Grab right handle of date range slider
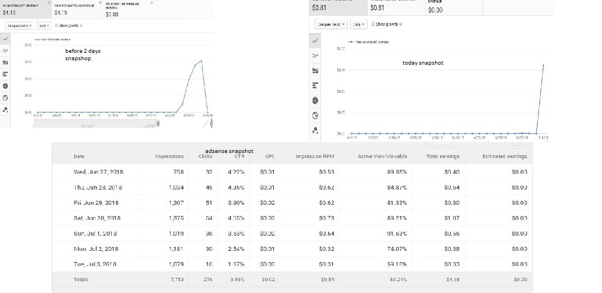Screen dimensions: 602x293 point(211,123)
